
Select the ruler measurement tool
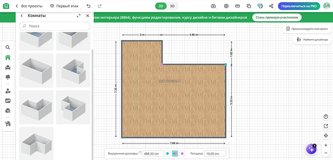click(x=237, y=6)
